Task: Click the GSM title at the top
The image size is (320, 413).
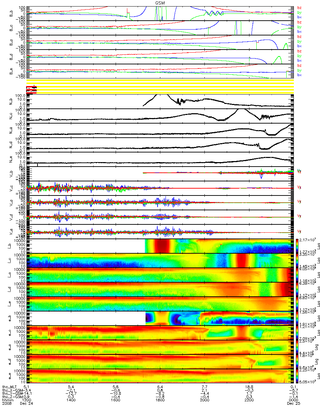Action: point(160,3)
